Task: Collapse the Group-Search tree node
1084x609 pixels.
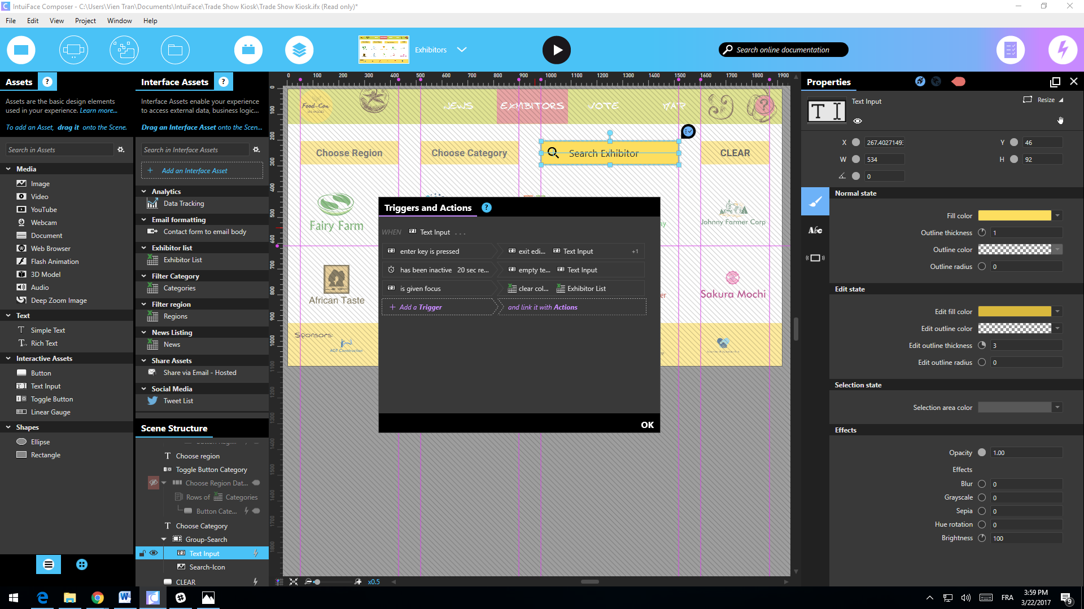Action: click(x=164, y=539)
